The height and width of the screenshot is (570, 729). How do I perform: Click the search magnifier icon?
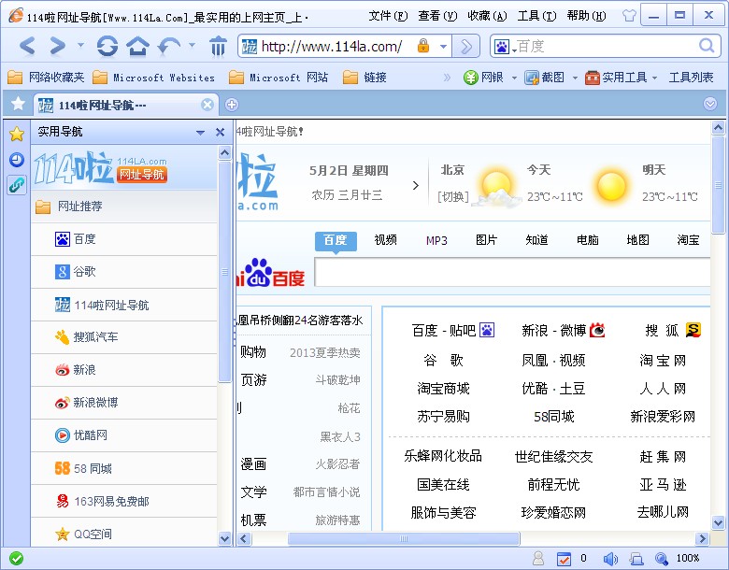(707, 46)
